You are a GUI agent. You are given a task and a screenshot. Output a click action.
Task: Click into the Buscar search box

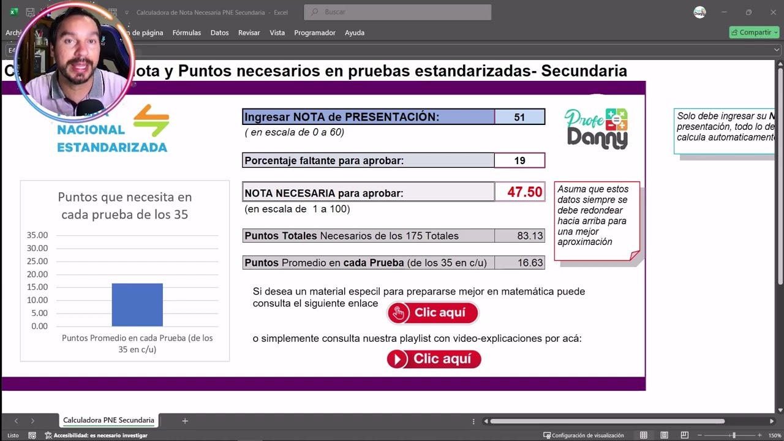click(x=398, y=12)
